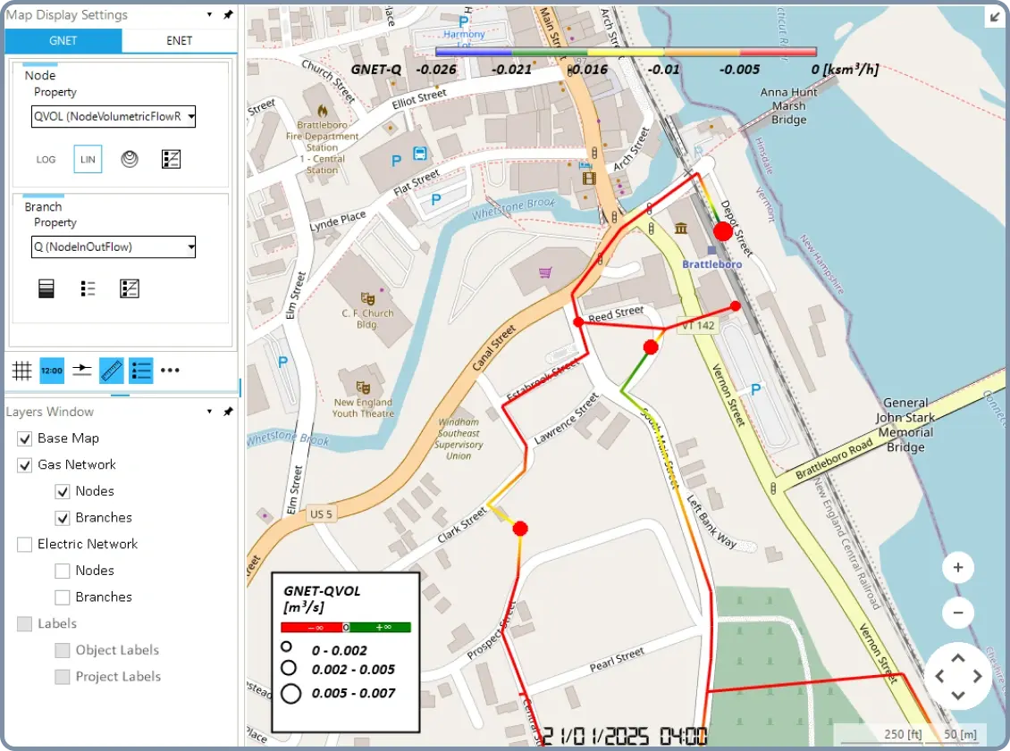Image resolution: width=1010 pixels, height=751 pixels.
Task: Click the large red node on Depot Street
Action: point(723,232)
